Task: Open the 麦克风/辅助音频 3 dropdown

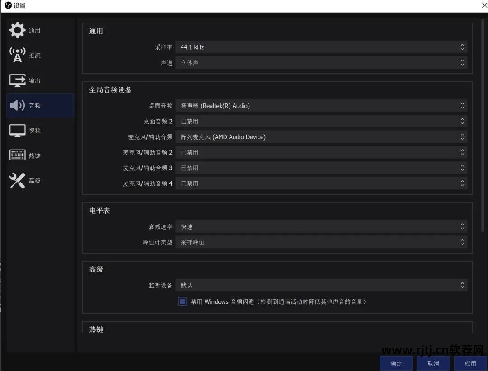Action: pos(321,168)
